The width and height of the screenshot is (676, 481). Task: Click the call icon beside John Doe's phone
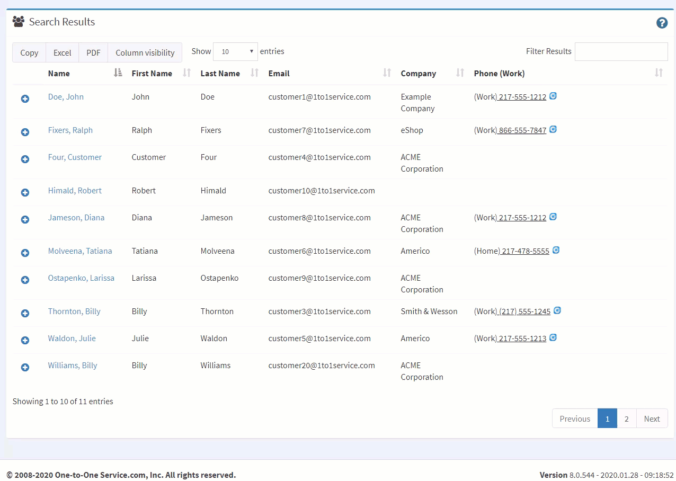(553, 96)
